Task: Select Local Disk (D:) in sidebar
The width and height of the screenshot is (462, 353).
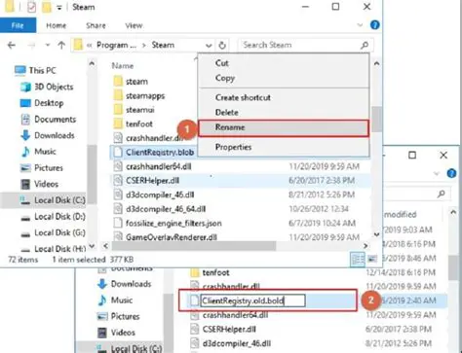Action: point(59,217)
